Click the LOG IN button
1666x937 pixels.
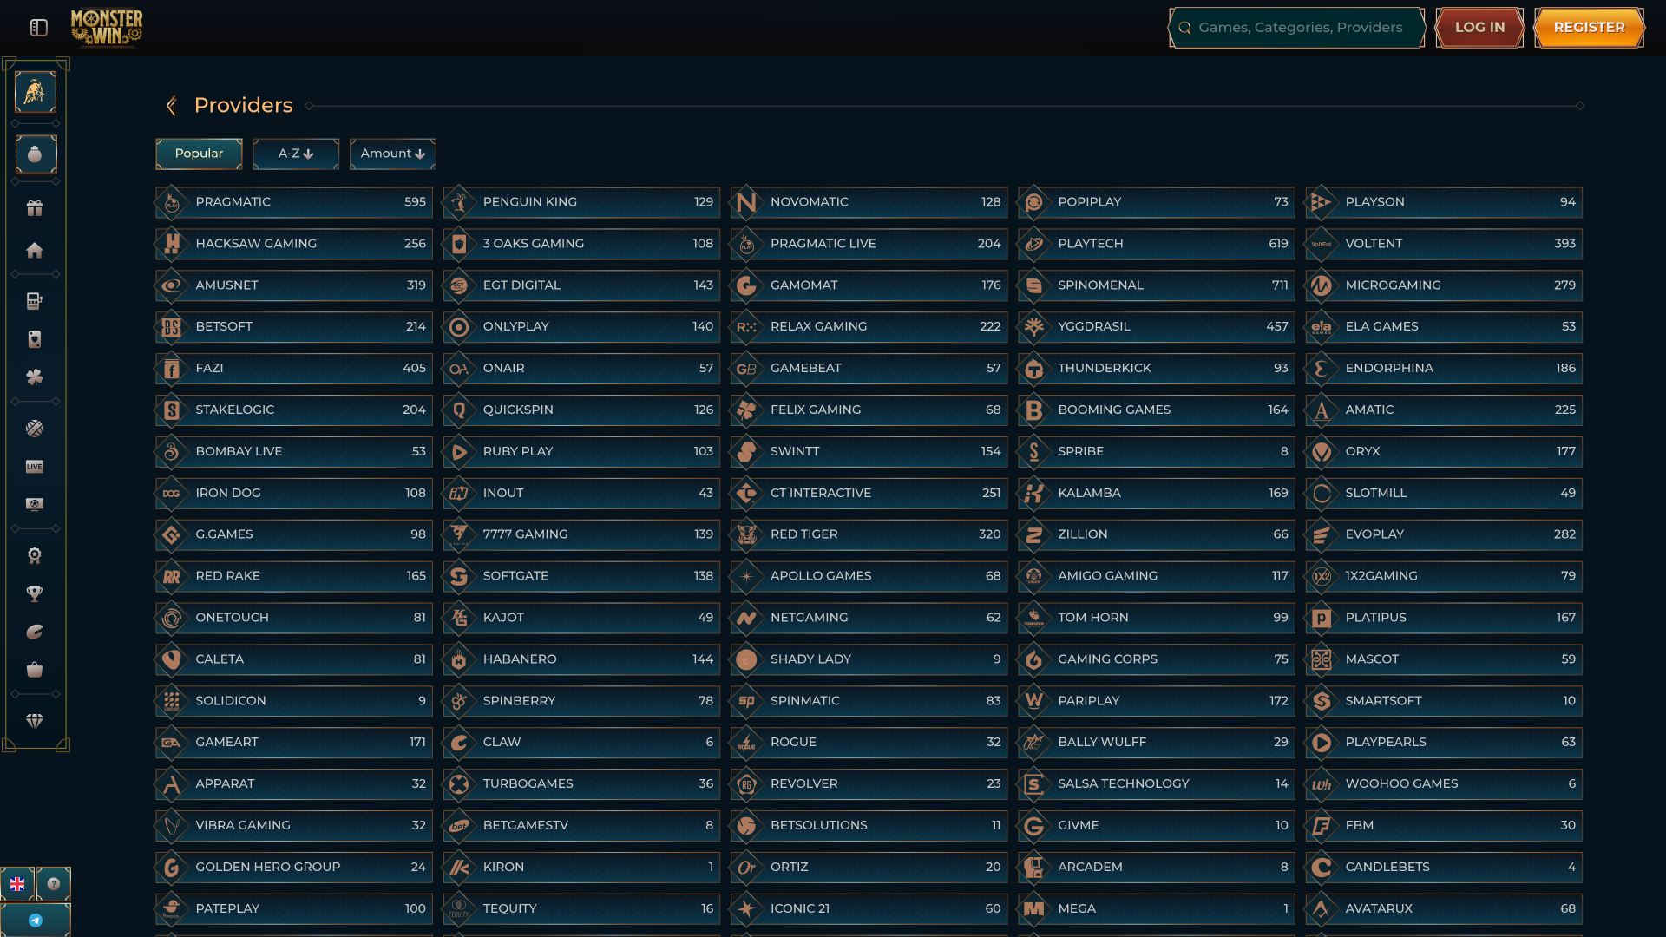(1479, 28)
